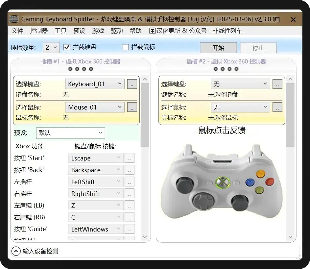Open slot 2 选择键盘 dropdown
This screenshot has height=269, width=310.
240,84
